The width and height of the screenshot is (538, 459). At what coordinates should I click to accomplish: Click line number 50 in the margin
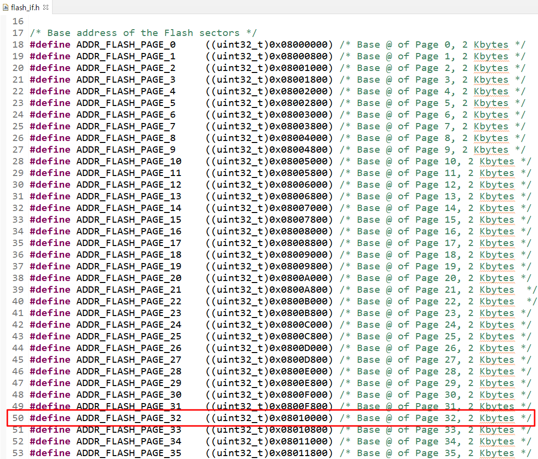click(18, 418)
